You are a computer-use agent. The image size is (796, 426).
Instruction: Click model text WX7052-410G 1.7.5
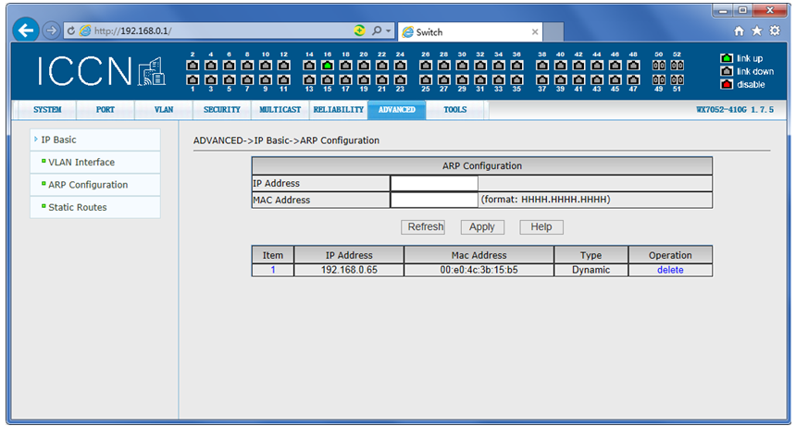735,109
